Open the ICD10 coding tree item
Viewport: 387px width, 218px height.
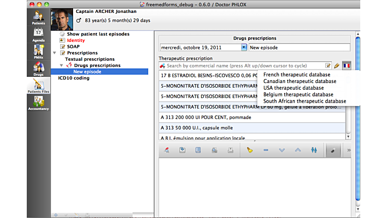coord(74,78)
